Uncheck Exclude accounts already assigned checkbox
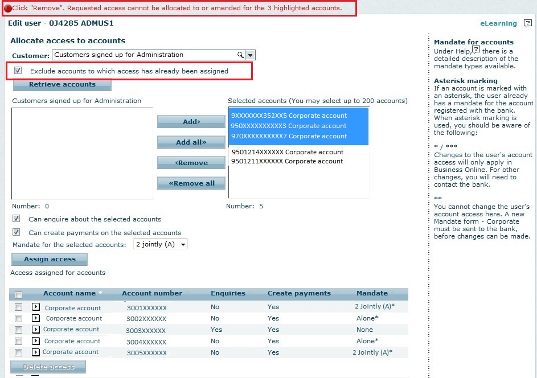Screen dimensions: 537x378 click(18, 71)
